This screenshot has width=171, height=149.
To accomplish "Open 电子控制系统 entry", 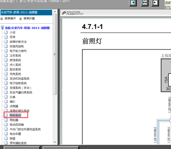I will point(18,83).
